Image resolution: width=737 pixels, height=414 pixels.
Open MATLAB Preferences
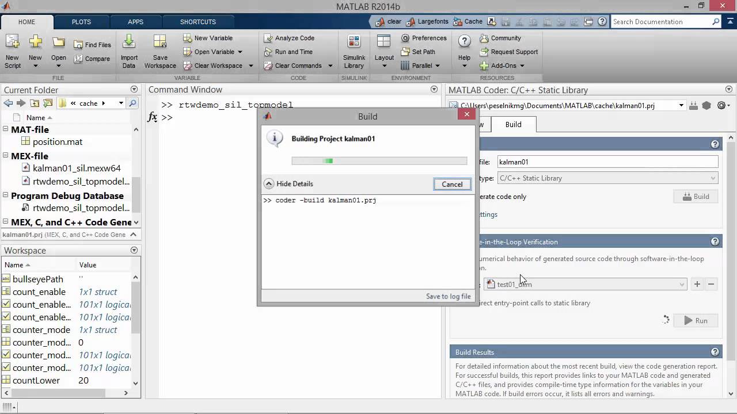[x=424, y=38]
